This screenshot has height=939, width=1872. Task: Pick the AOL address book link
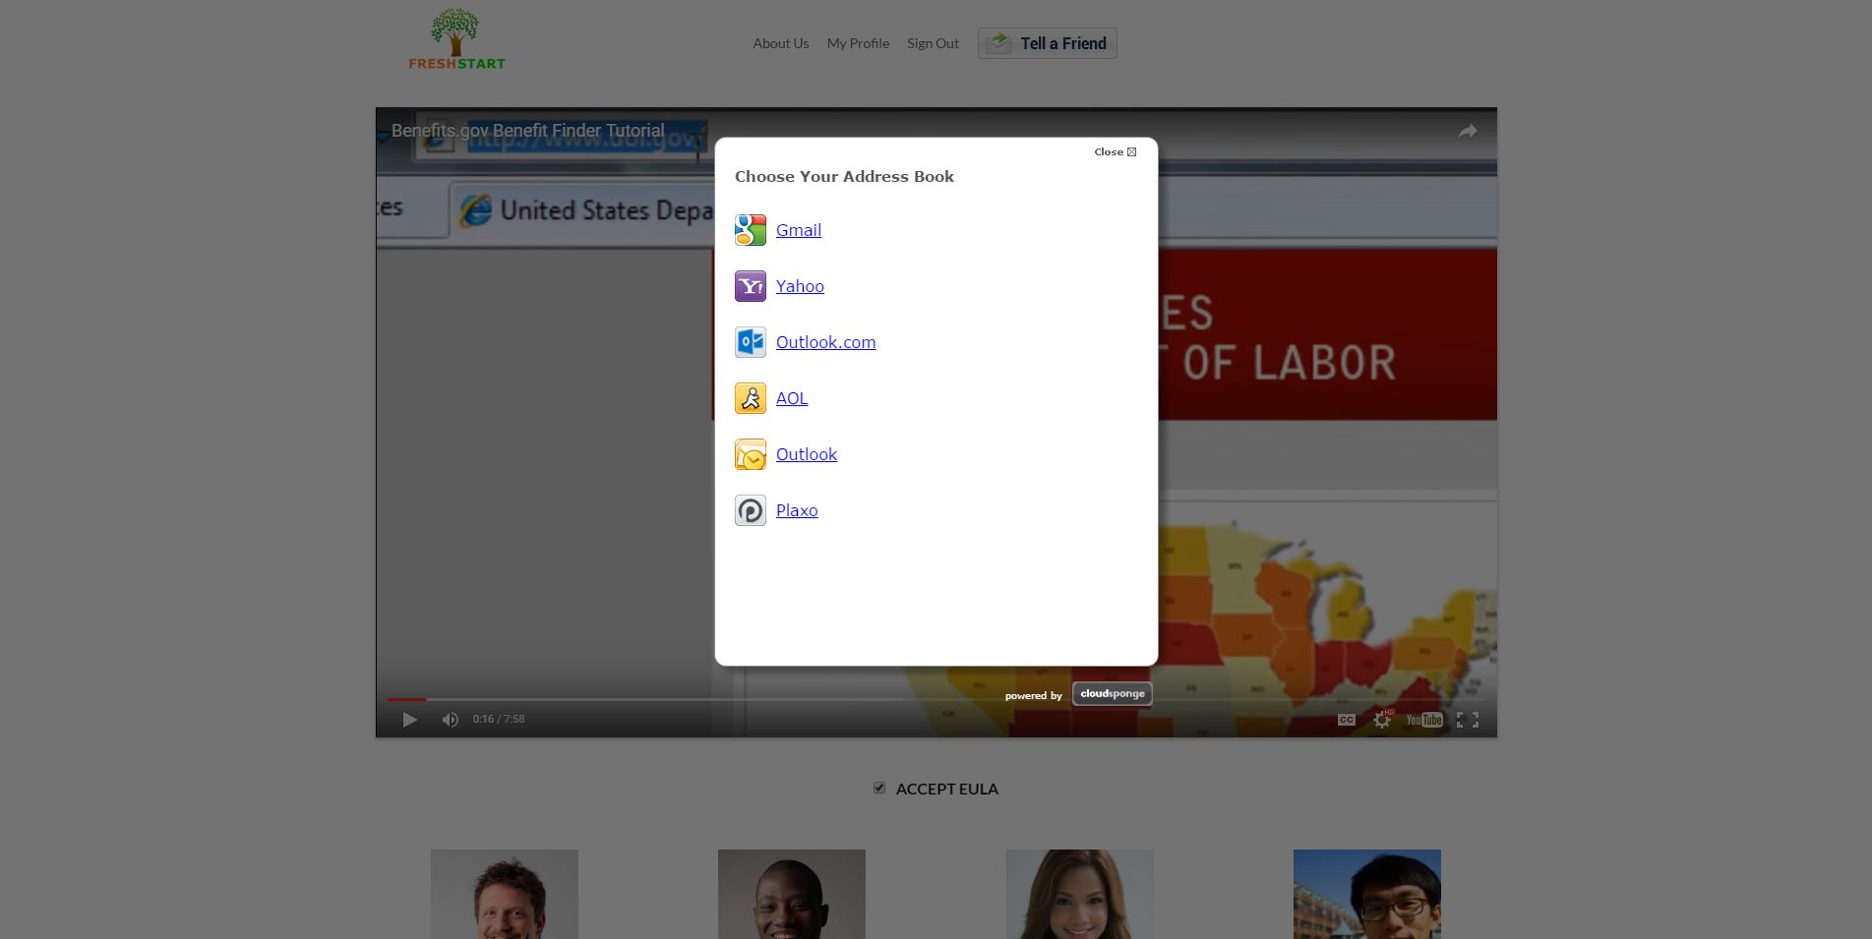pos(792,398)
